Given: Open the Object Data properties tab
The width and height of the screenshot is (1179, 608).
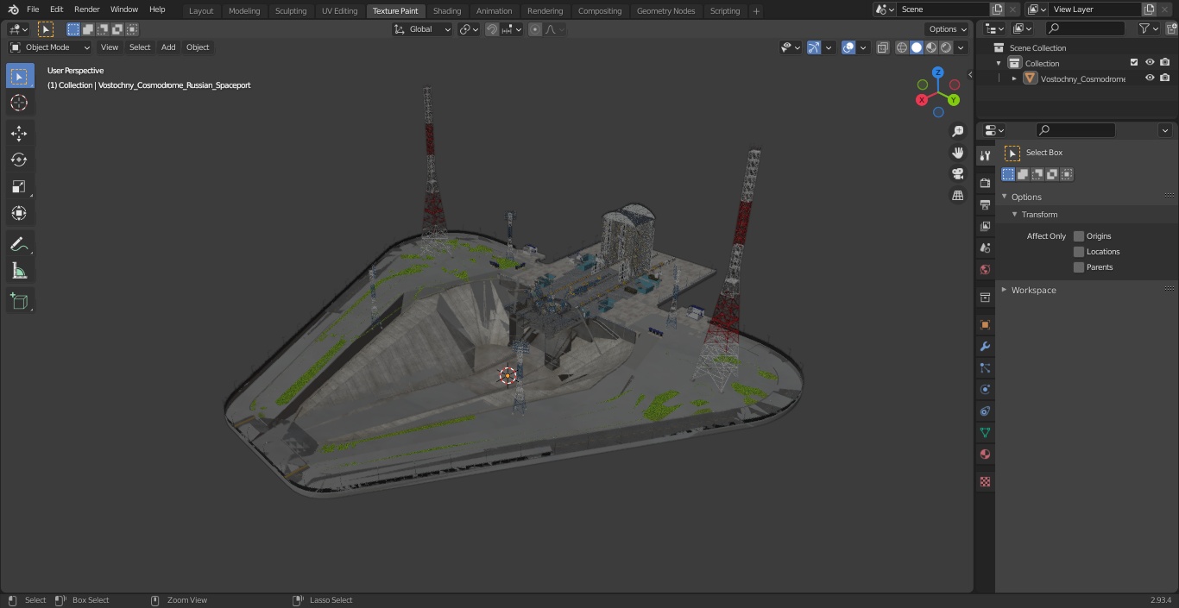Looking at the screenshot, I should pyautogui.click(x=985, y=433).
